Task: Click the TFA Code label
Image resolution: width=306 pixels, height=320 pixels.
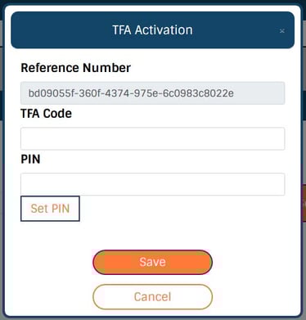Action: click(47, 114)
